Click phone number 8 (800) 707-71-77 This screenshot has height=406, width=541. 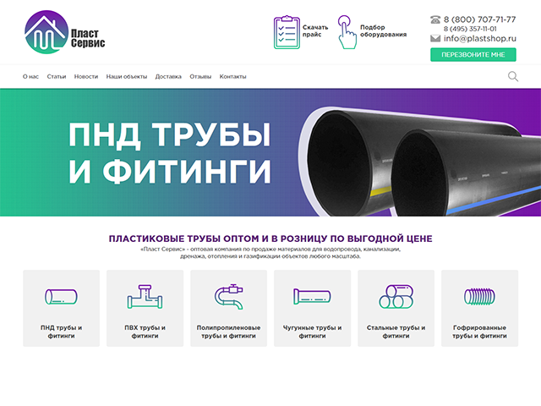[x=480, y=19]
